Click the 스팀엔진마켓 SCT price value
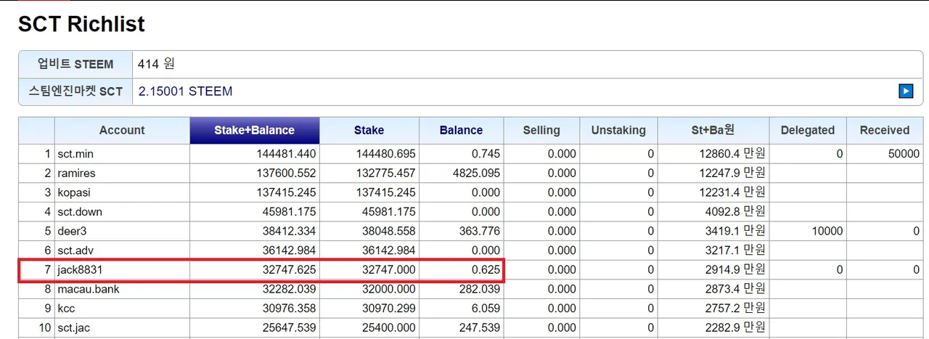This screenshot has width=929, height=339. (x=185, y=91)
